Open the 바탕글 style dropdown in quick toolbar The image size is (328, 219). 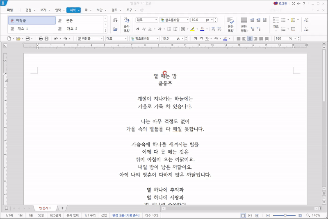[102, 38]
